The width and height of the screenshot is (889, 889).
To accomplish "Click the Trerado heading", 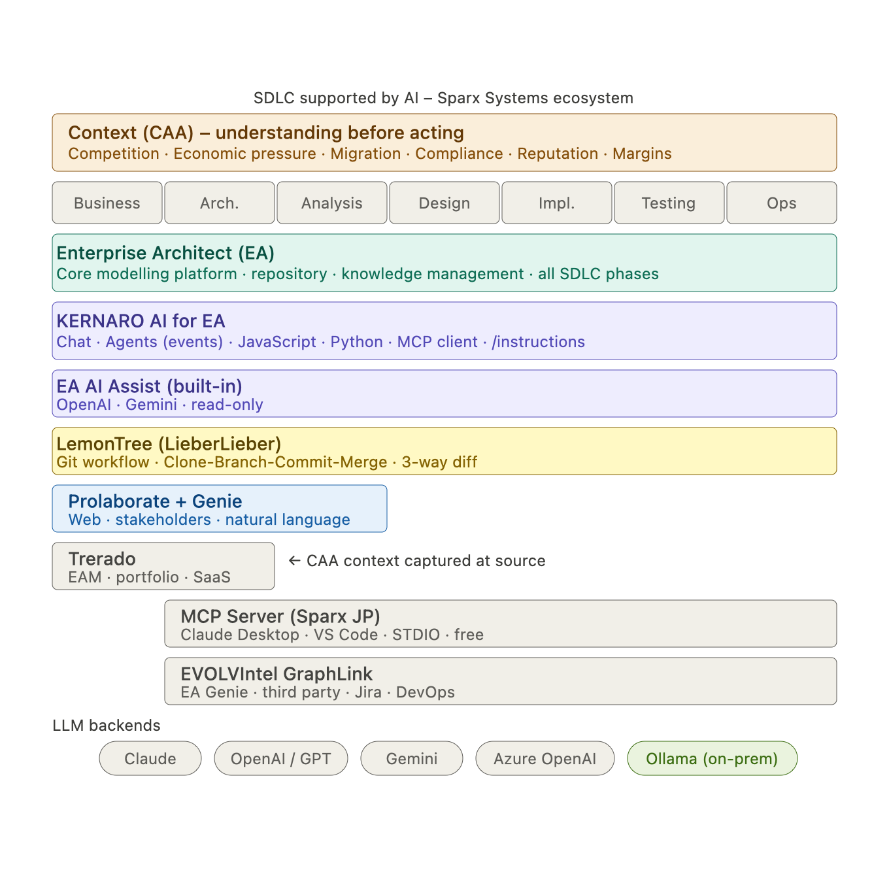I will 102,559.
